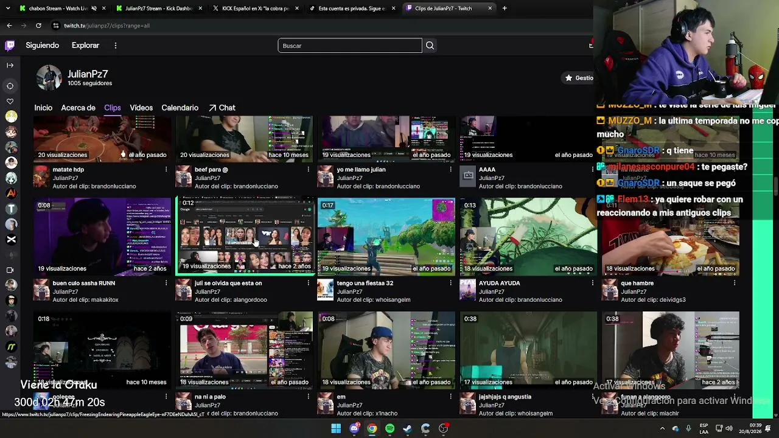
Task: Open the Videos channel tab
Action: 141,108
